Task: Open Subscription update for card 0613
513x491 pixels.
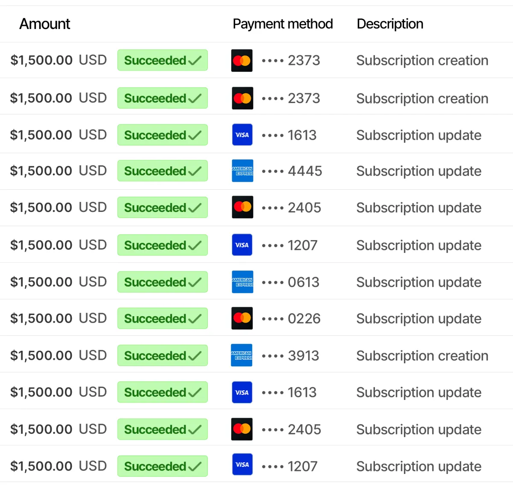Action: click(x=419, y=282)
